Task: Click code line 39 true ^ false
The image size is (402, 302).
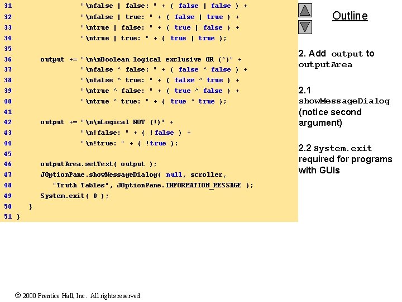Action: [x=160, y=91]
